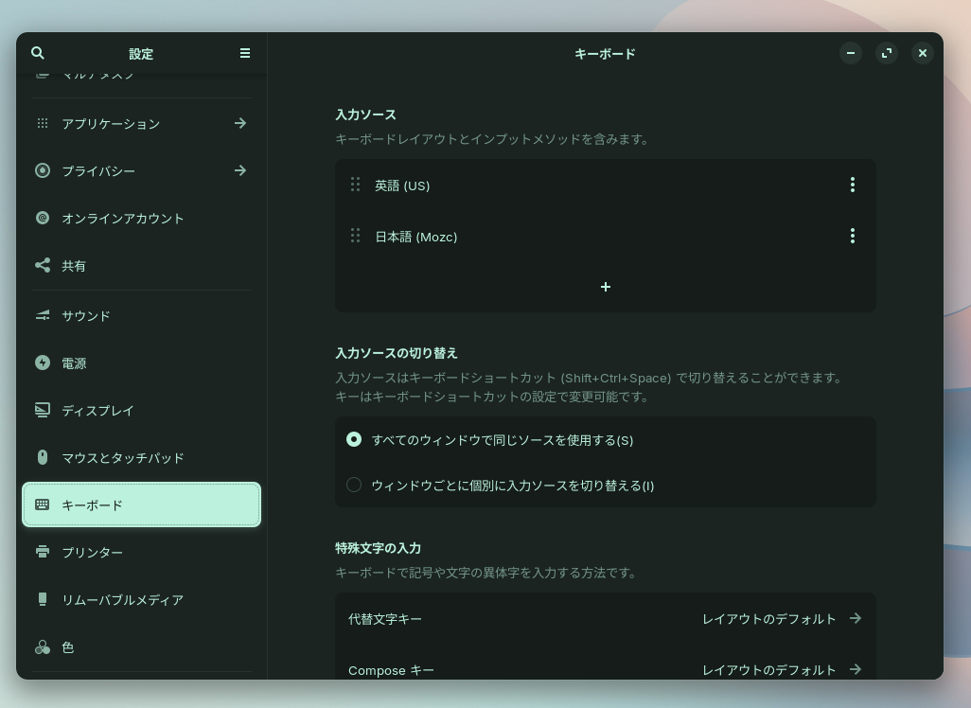The height and width of the screenshot is (708, 971).
Task: Click the 共有 share icon
Action: (42, 265)
